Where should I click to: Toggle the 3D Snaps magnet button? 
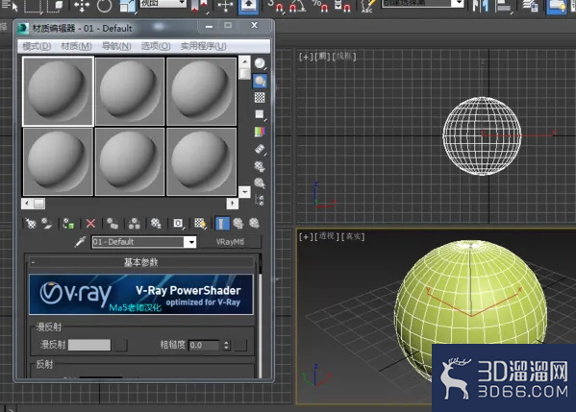pos(276,6)
